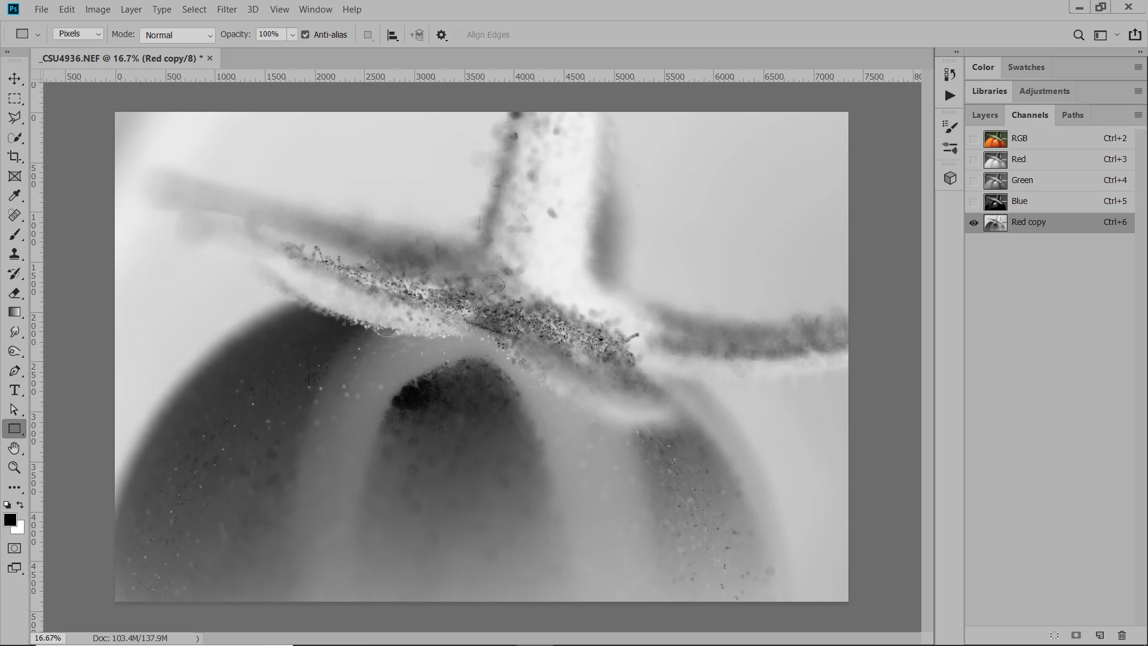Hide the Red copy channel
The width and height of the screenshot is (1148, 646).
(x=973, y=223)
